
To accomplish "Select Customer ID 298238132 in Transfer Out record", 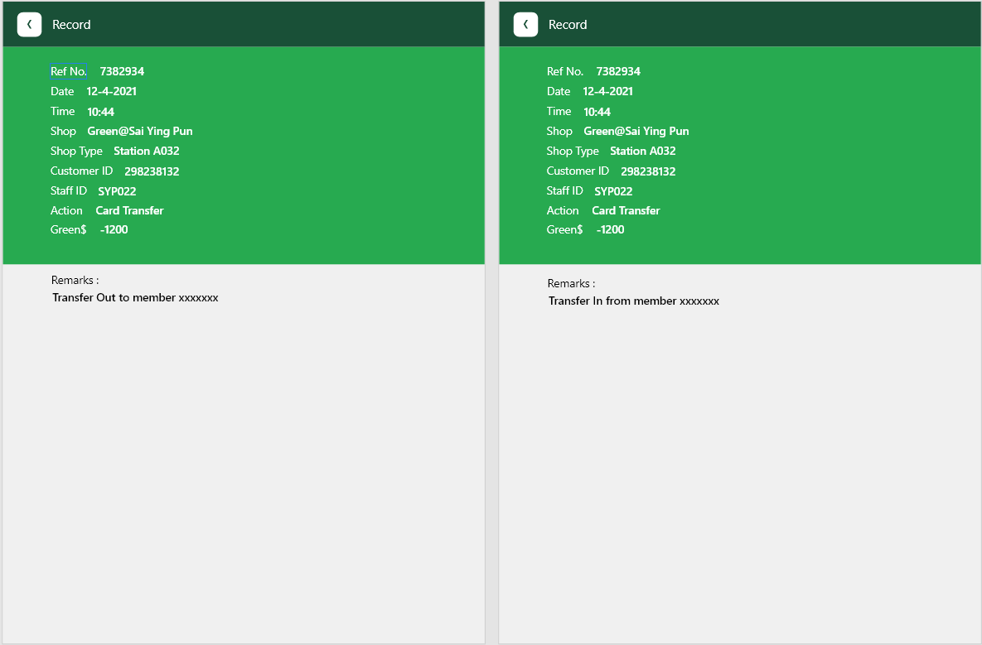I will click(152, 171).
